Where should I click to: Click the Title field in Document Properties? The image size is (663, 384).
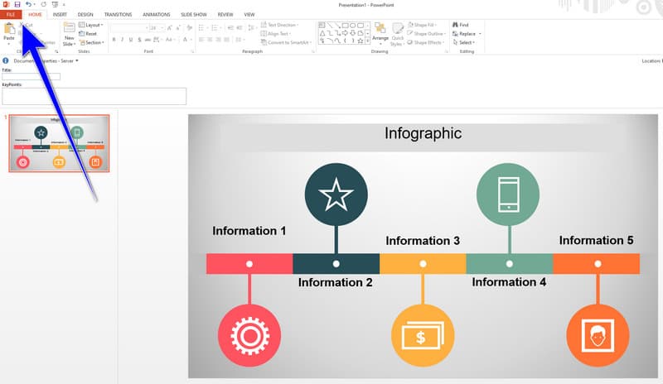coord(31,76)
